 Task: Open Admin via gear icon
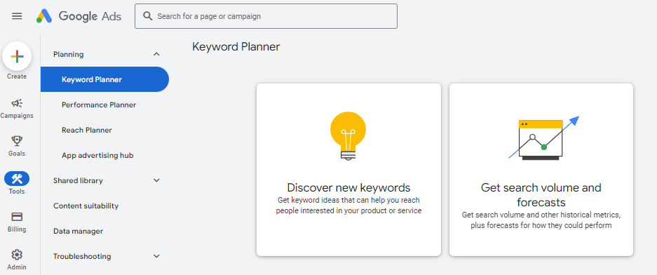17,255
